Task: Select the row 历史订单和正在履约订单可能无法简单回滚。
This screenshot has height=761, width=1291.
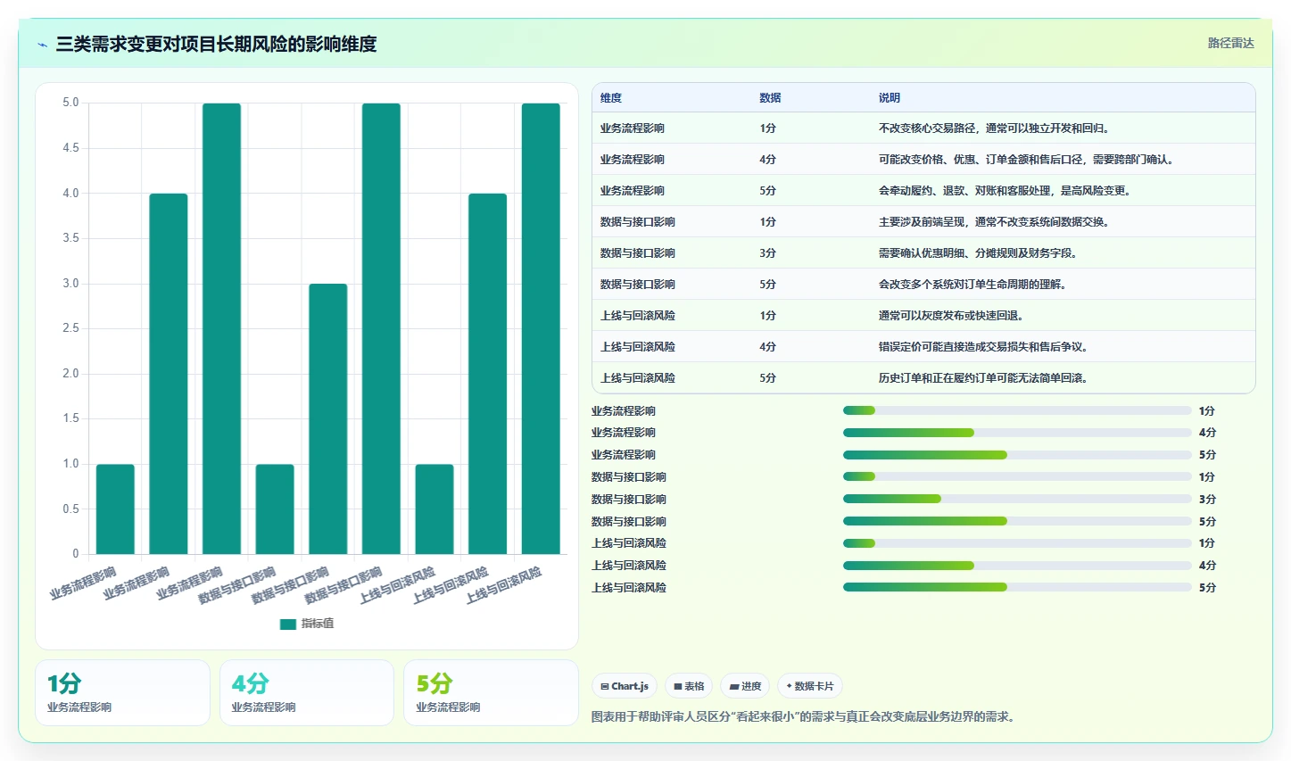Action: (923, 377)
